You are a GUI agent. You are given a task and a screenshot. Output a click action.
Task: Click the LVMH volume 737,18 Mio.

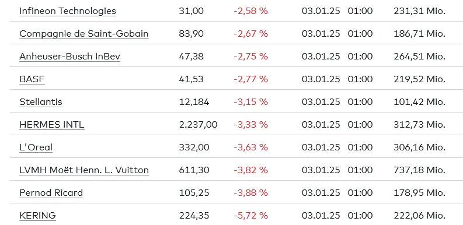click(x=419, y=170)
